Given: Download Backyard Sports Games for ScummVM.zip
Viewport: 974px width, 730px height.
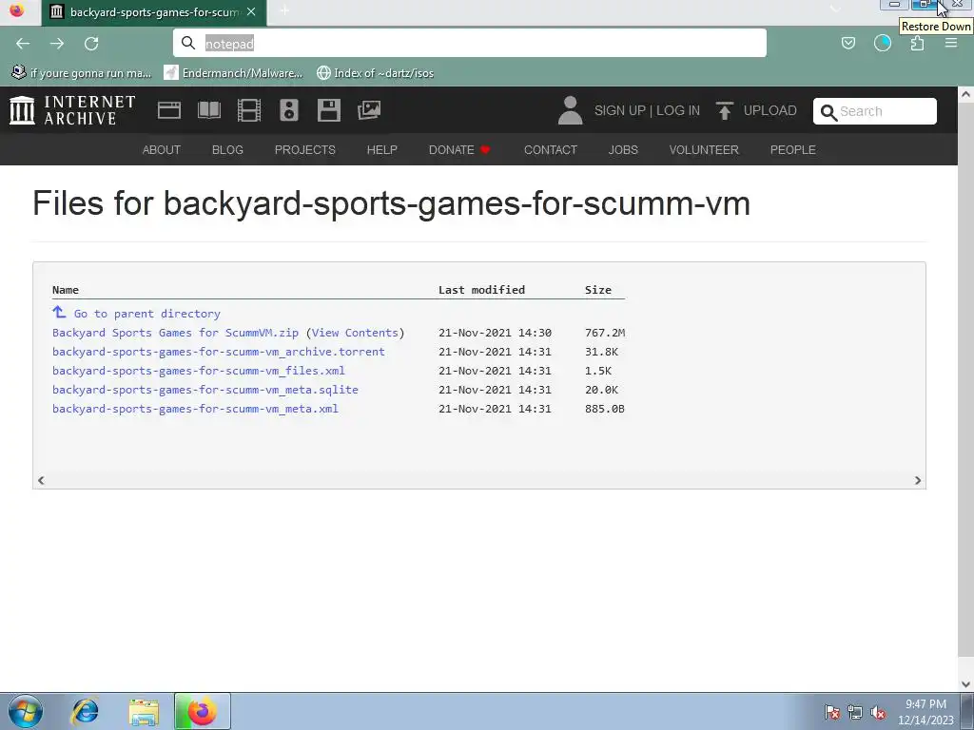Looking at the screenshot, I should pos(175,333).
